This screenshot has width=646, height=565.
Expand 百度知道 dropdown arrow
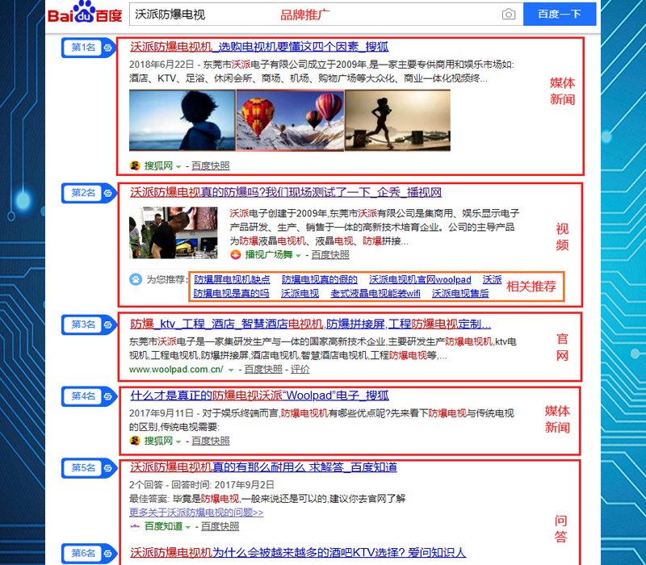click(x=188, y=527)
